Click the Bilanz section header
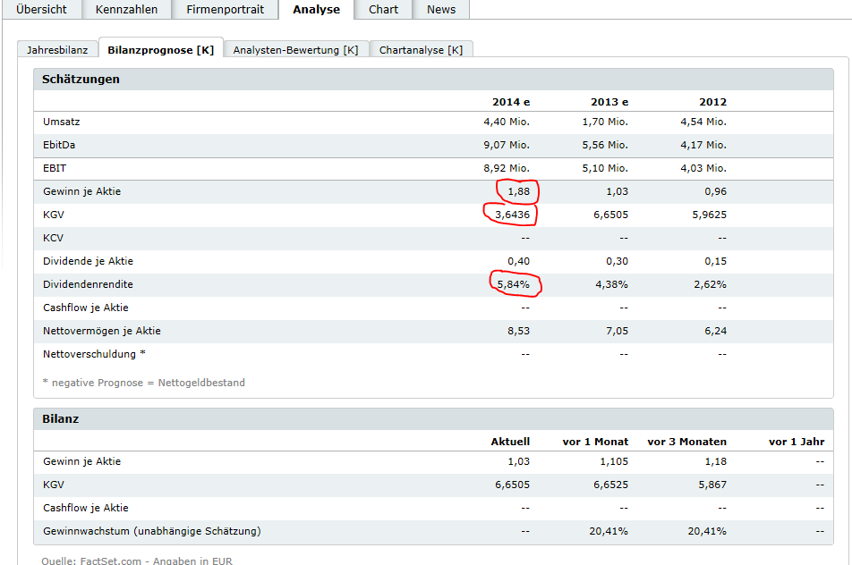The image size is (852, 565). 61,419
